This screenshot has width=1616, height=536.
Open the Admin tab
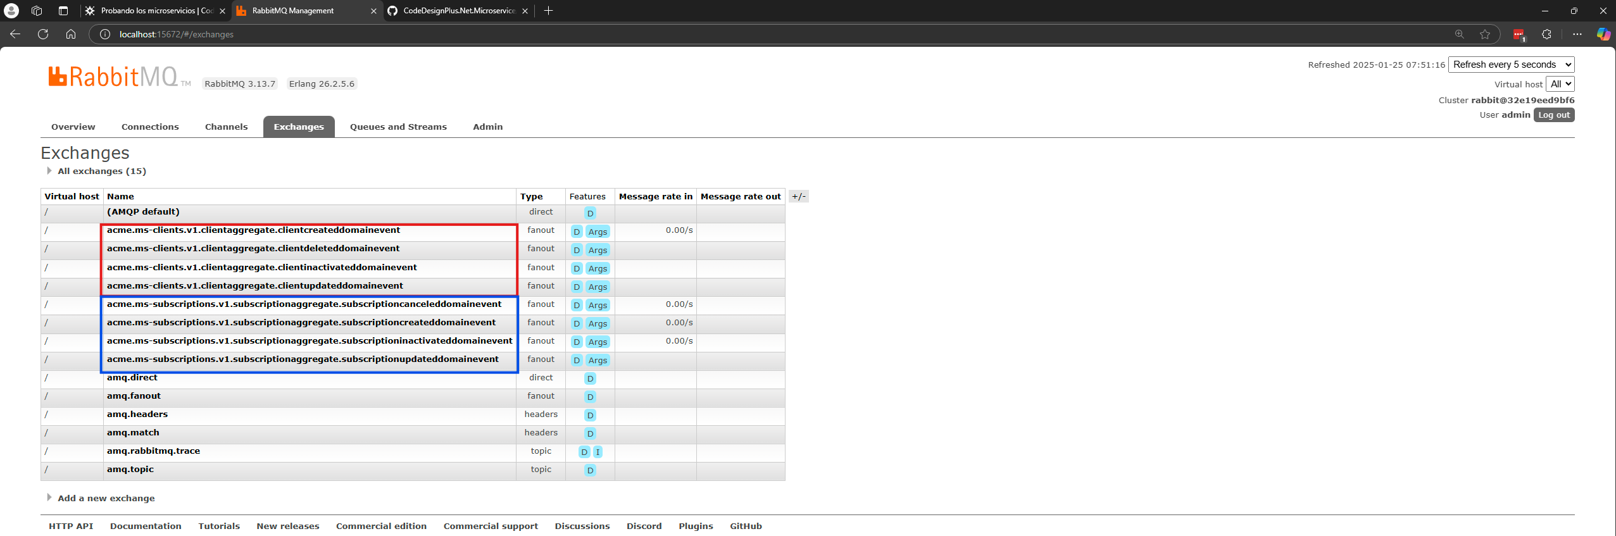(x=487, y=127)
